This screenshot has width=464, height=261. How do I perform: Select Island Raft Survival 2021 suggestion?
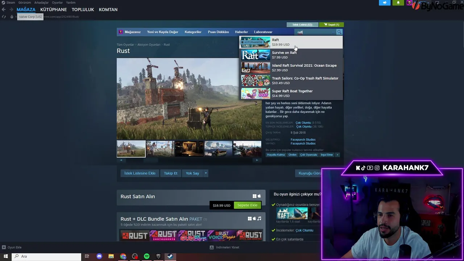[x=291, y=68]
